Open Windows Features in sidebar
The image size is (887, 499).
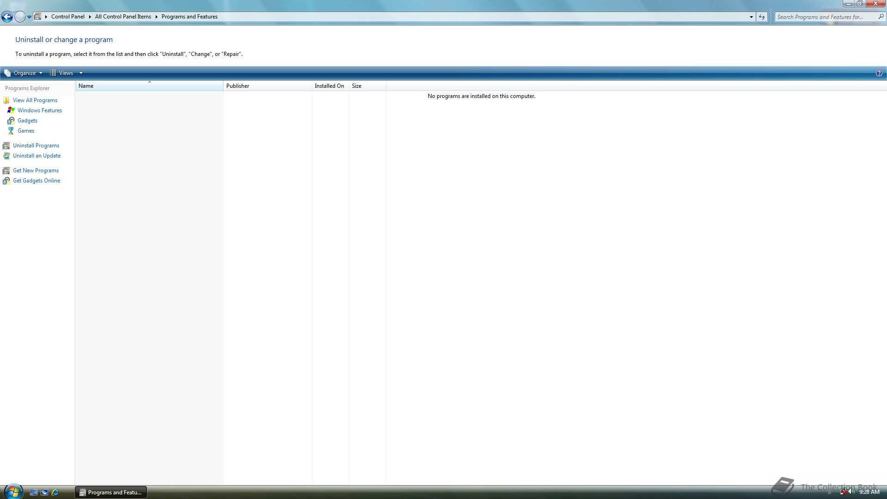(x=40, y=110)
